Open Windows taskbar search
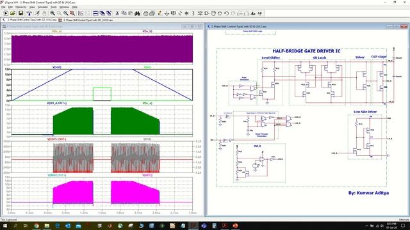Screen dimensions: 410x230 [x=15, y=226]
